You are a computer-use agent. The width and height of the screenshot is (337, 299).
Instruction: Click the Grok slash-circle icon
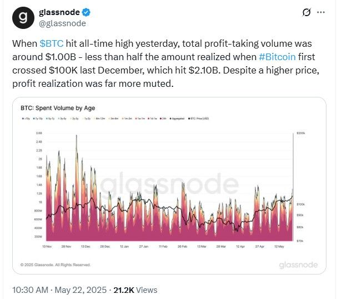(x=305, y=12)
